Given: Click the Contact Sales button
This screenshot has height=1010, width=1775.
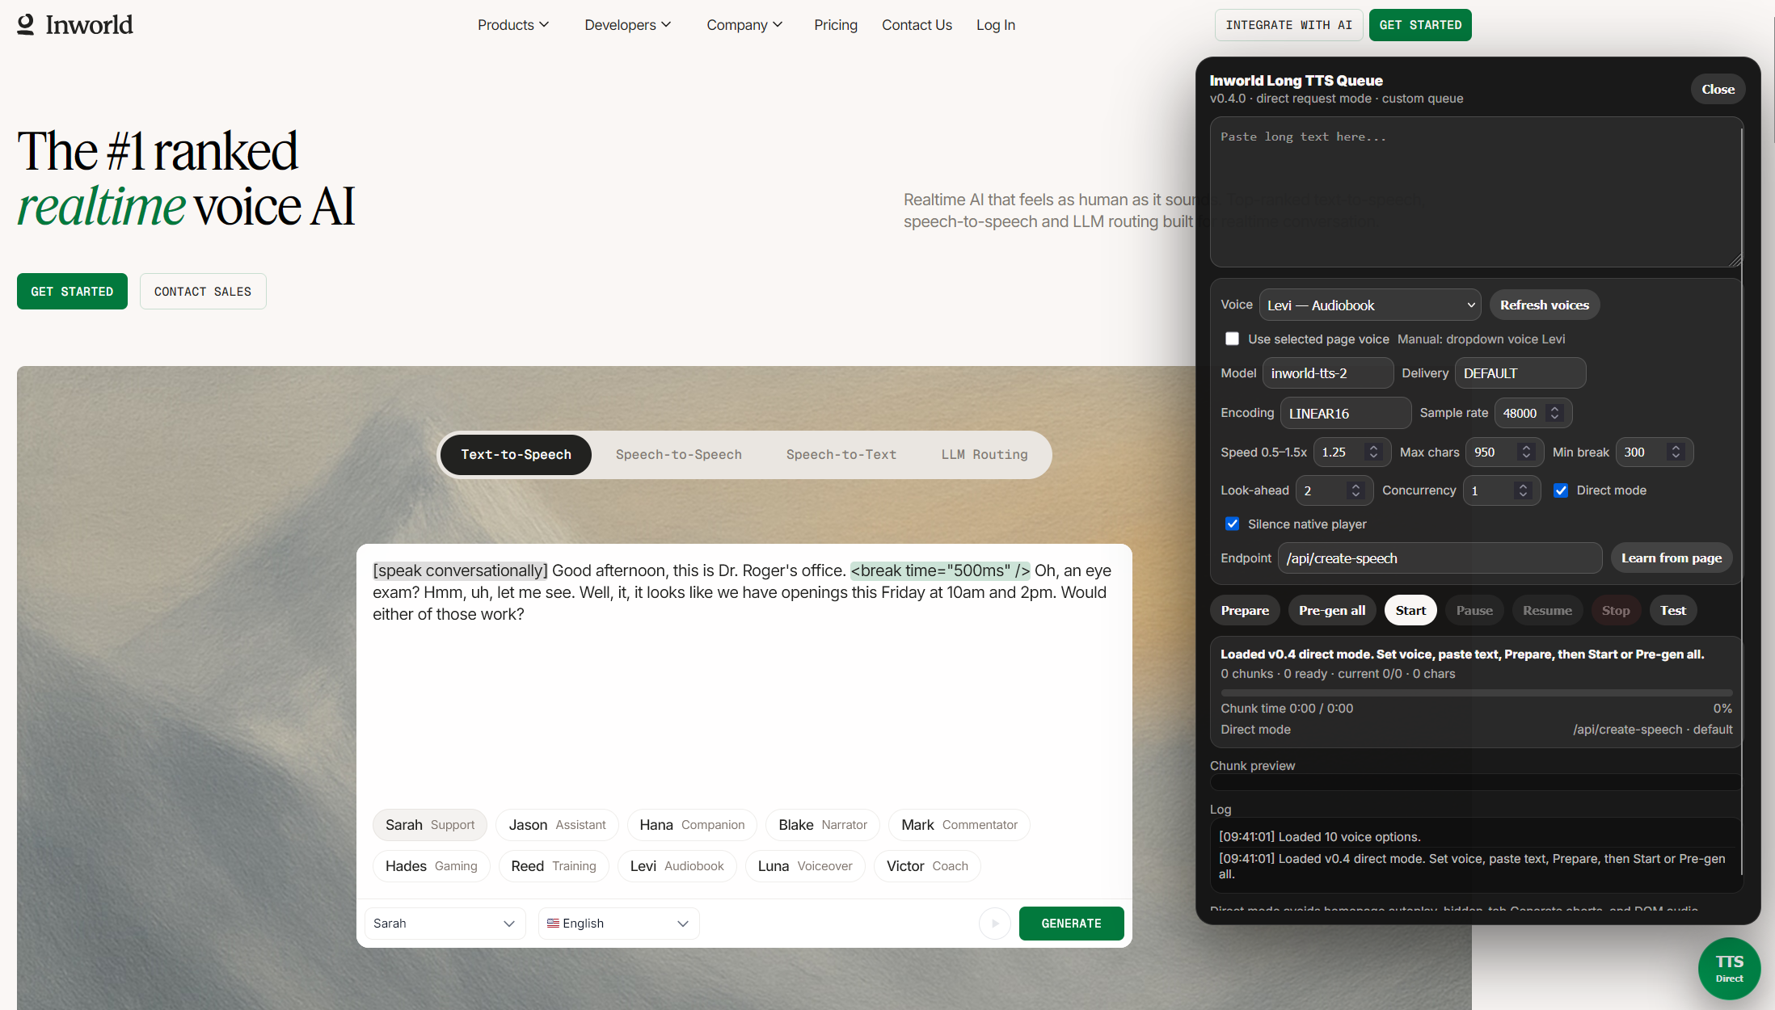Looking at the screenshot, I should click(203, 292).
